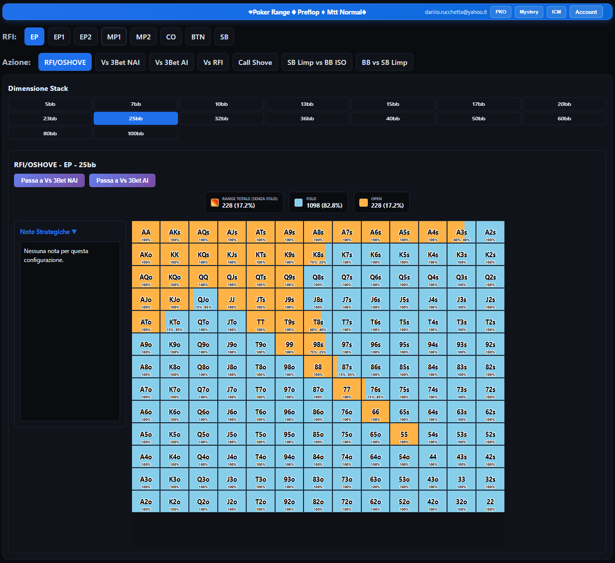This screenshot has width=615, height=563.
Task: Select the A3s hand cell
Action: [462, 232]
